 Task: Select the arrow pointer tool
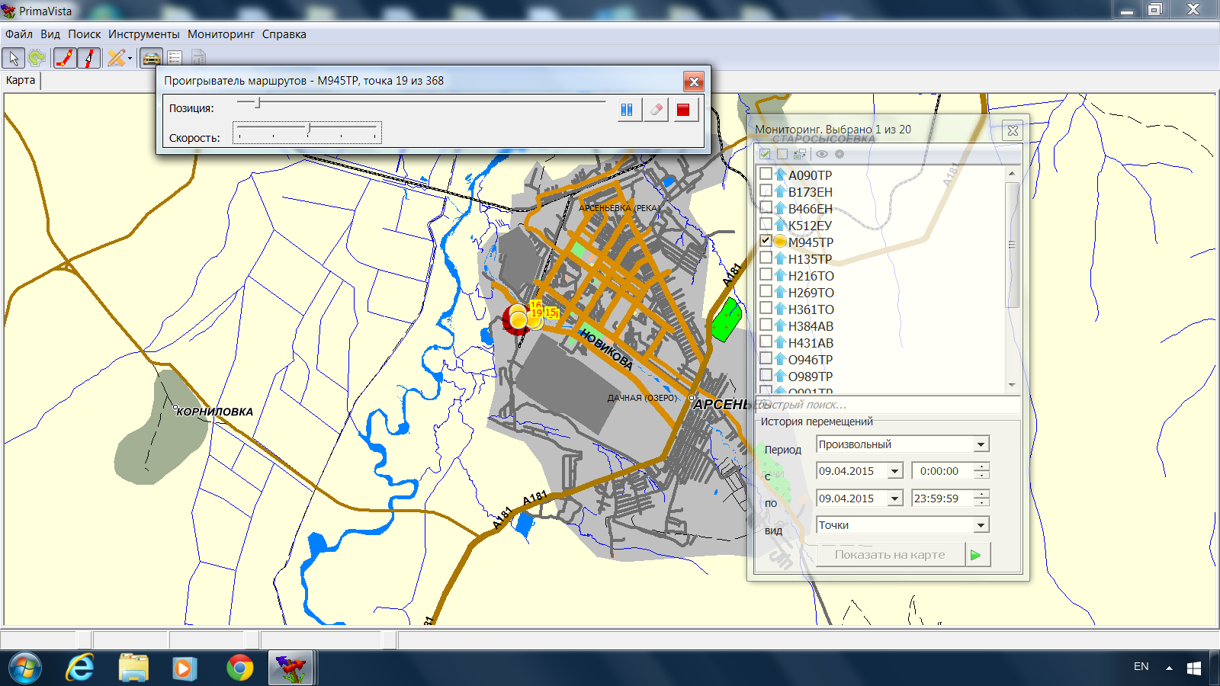tap(14, 58)
